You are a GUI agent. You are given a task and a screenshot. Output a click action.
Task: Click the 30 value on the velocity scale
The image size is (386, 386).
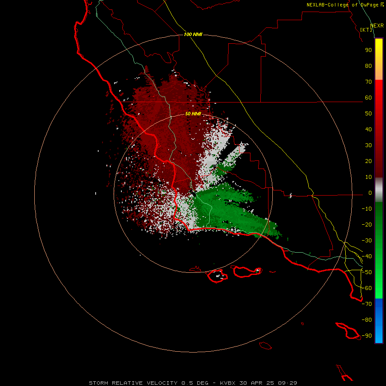368,145
